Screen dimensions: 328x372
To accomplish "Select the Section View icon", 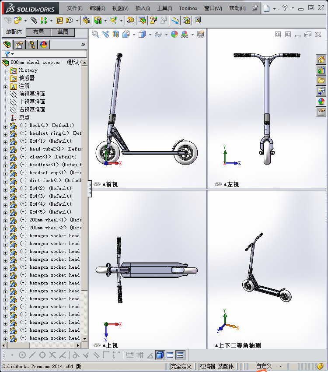I will pos(115,34).
